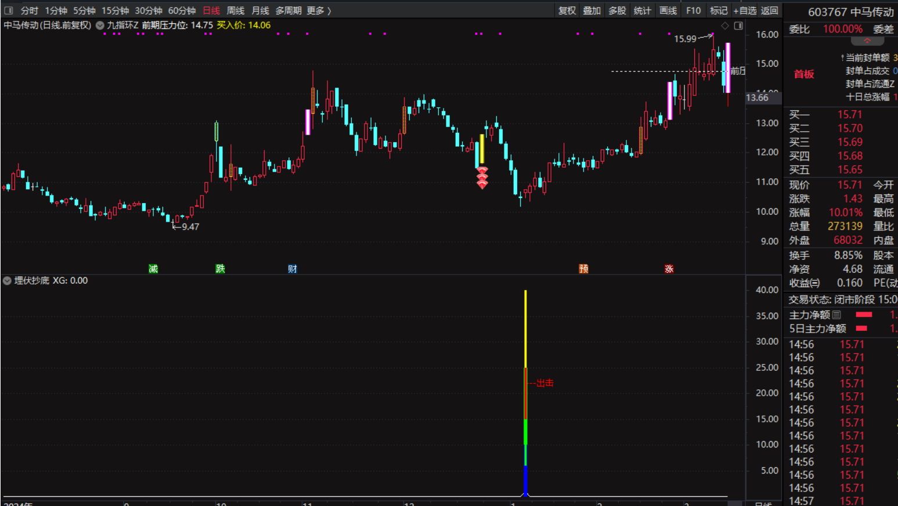Click the 画线 drawing tool button

pos(668,10)
